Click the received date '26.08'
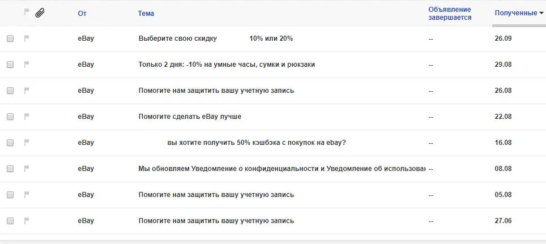The image size is (546, 244). [x=503, y=91]
